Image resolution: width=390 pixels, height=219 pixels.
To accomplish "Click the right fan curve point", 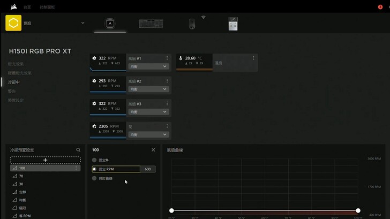I will pos(358,210).
